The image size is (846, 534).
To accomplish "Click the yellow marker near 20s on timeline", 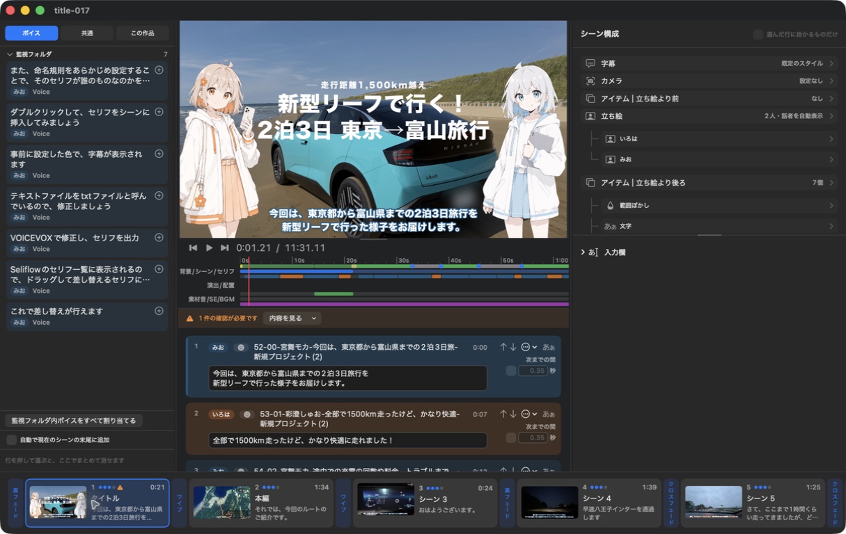I will point(354,266).
